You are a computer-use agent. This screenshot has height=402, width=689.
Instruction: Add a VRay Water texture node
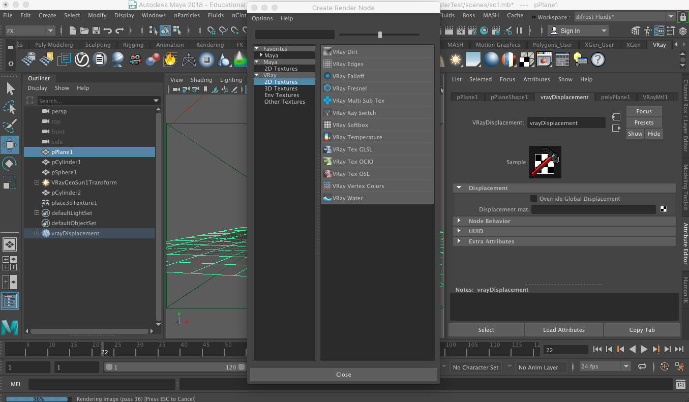377,198
